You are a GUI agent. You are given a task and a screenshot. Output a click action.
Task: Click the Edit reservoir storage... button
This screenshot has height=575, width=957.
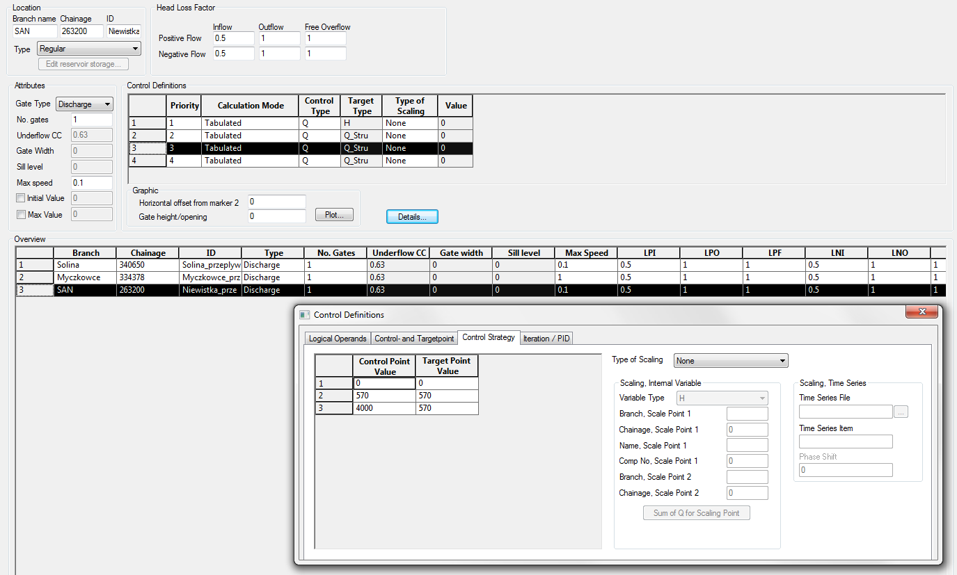point(83,64)
